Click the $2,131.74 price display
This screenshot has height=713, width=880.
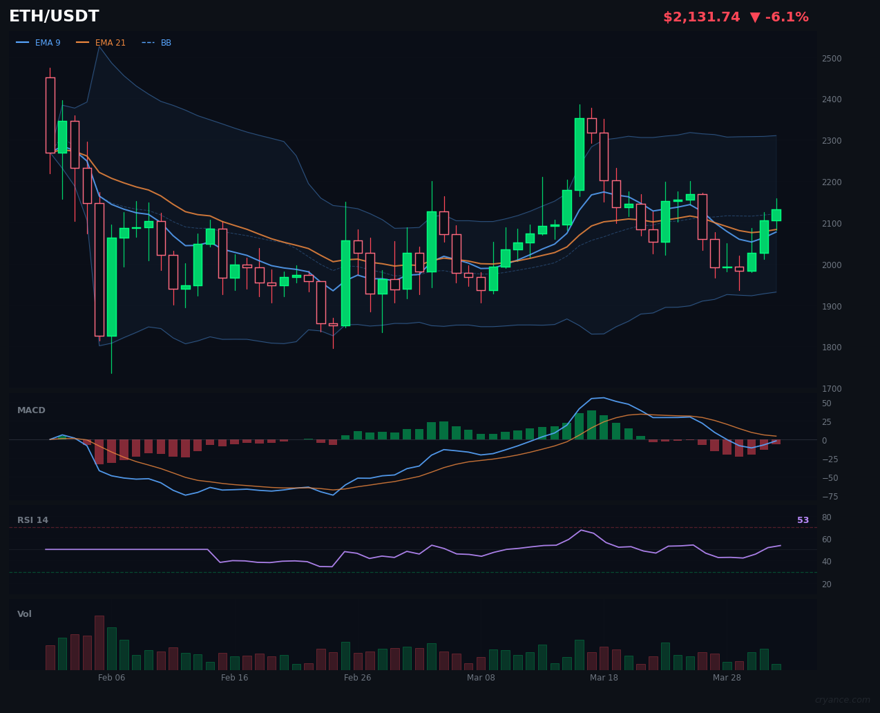[x=701, y=17]
